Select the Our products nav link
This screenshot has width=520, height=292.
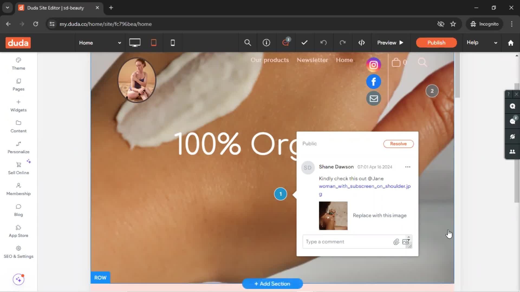click(269, 60)
